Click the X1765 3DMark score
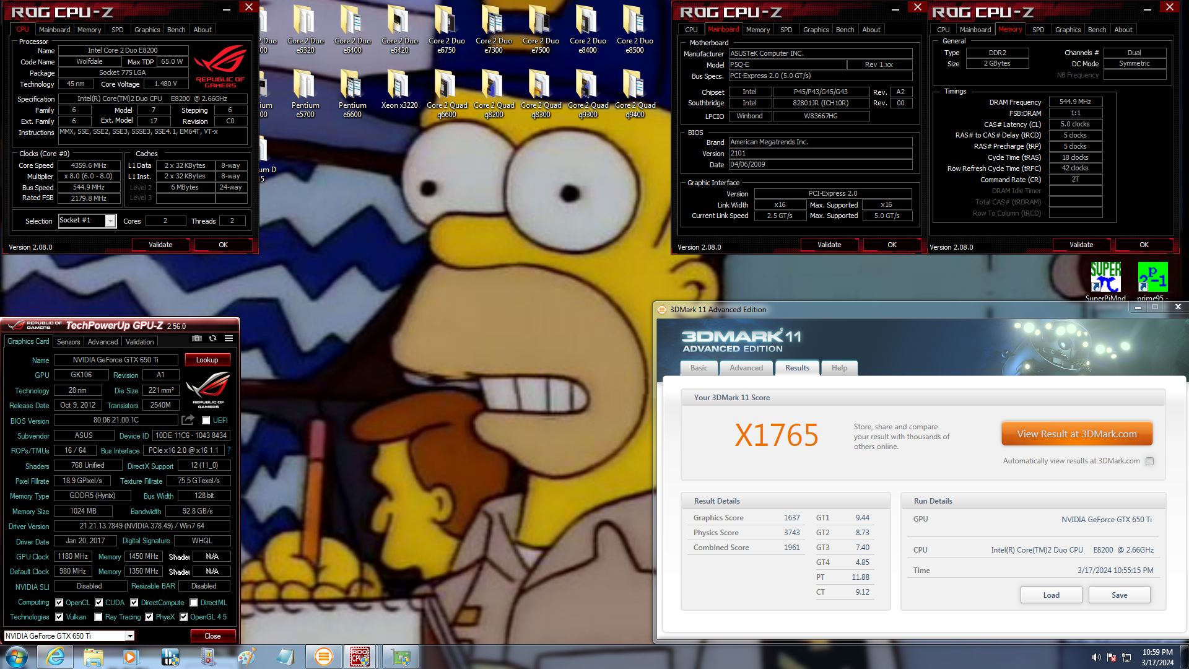The width and height of the screenshot is (1189, 669). coord(777,435)
